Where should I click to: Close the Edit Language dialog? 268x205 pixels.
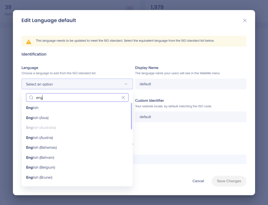245,20
